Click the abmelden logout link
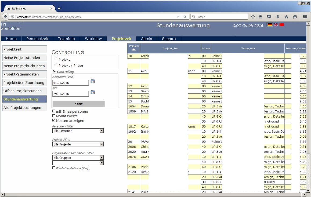Viewport: 311px width, 197px height. coord(11,28)
